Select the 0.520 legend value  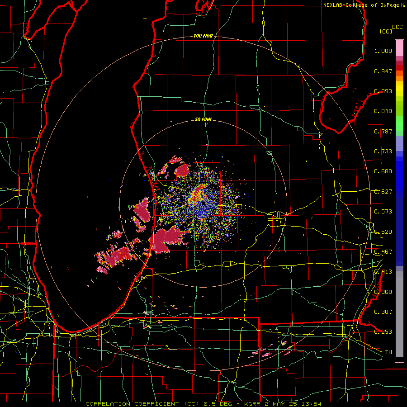click(383, 232)
